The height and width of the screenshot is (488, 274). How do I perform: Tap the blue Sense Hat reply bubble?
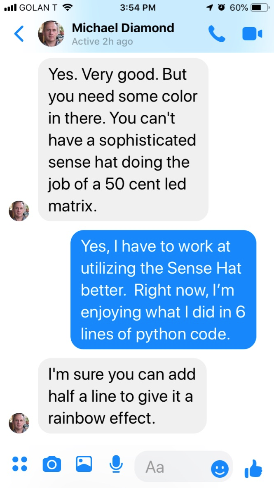[163, 289]
